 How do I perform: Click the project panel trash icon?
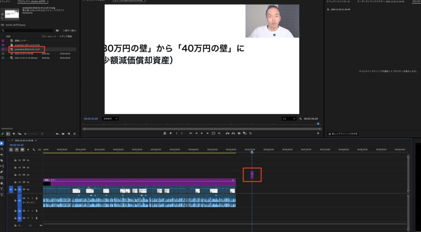pos(74,134)
